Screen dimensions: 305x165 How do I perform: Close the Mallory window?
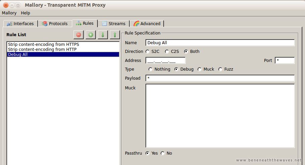coord(6,5)
